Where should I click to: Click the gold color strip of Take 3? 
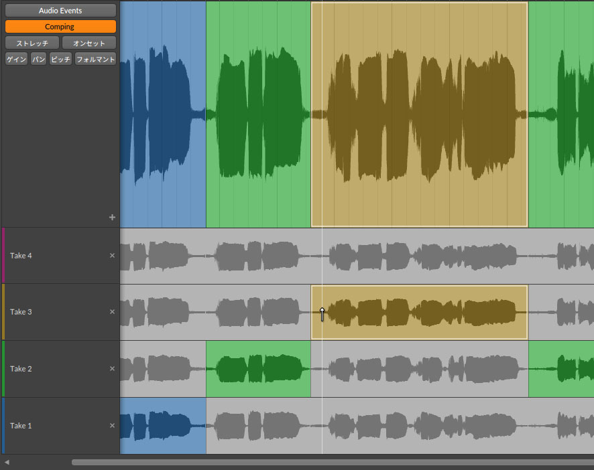coord(3,312)
